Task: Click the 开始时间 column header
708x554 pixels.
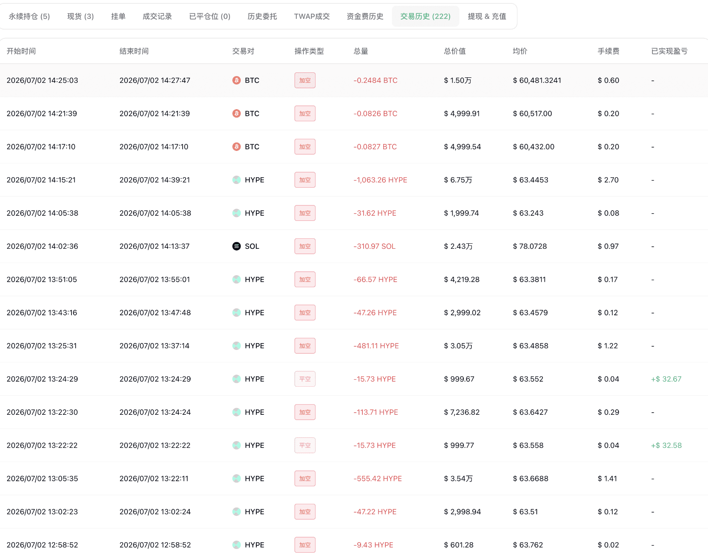Action: pos(21,51)
